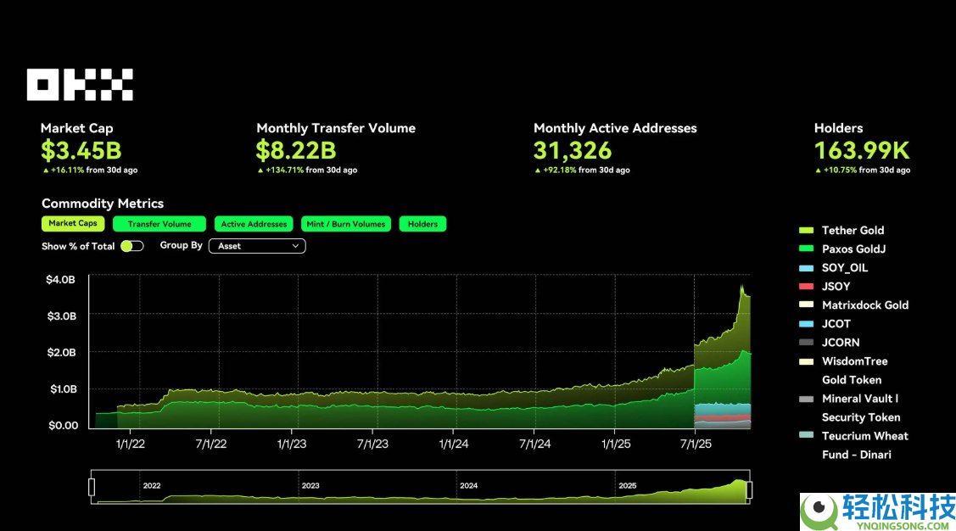The height and width of the screenshot is (531, 956).
Task: Toggle JCORN series in legend
Action: [x=806, y=343]
